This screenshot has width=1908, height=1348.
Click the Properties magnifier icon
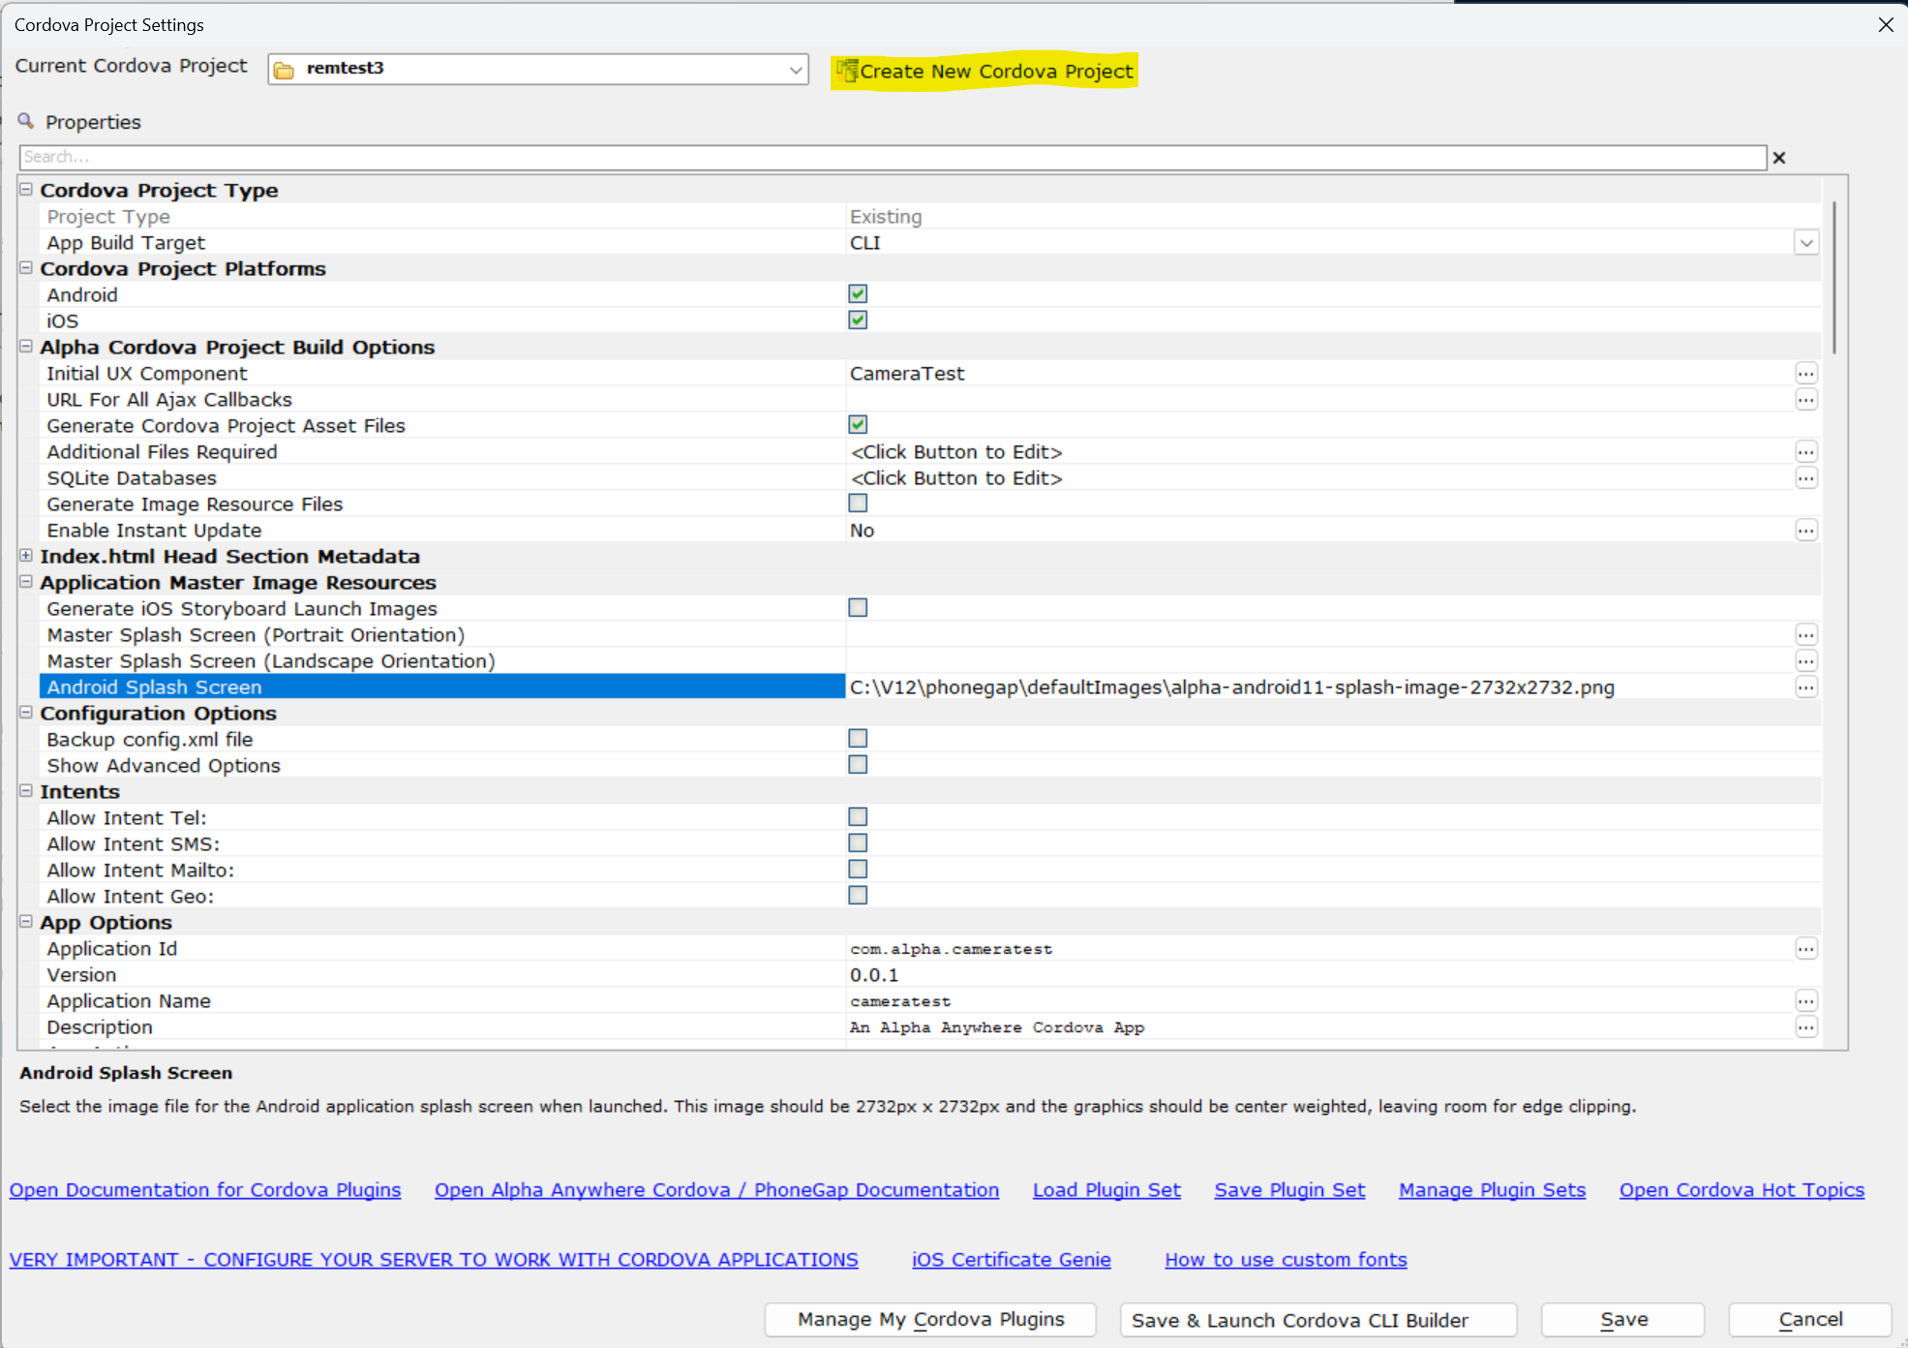point(26,121)
